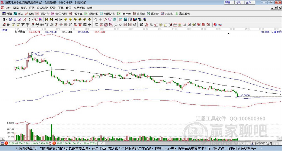Click the up-arrow button beside volume panel

[x=2, y=139]
